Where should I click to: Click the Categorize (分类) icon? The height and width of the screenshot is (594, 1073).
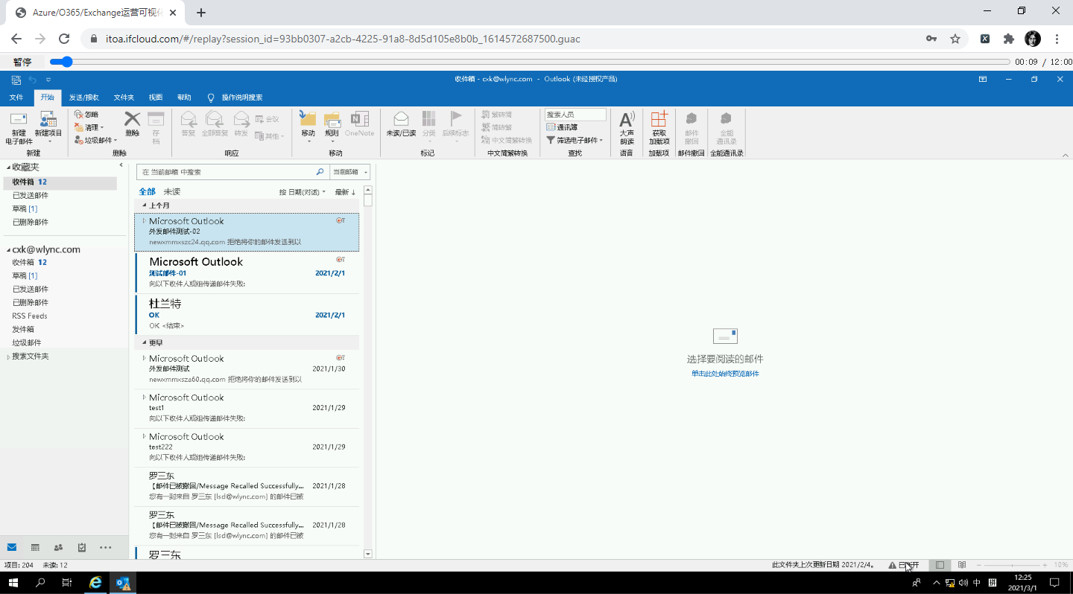(x=428, y=118)
